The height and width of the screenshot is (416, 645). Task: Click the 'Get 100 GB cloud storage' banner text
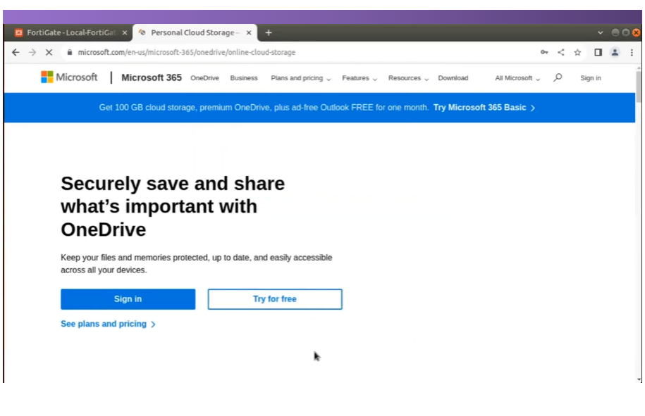tap(264, 108)
